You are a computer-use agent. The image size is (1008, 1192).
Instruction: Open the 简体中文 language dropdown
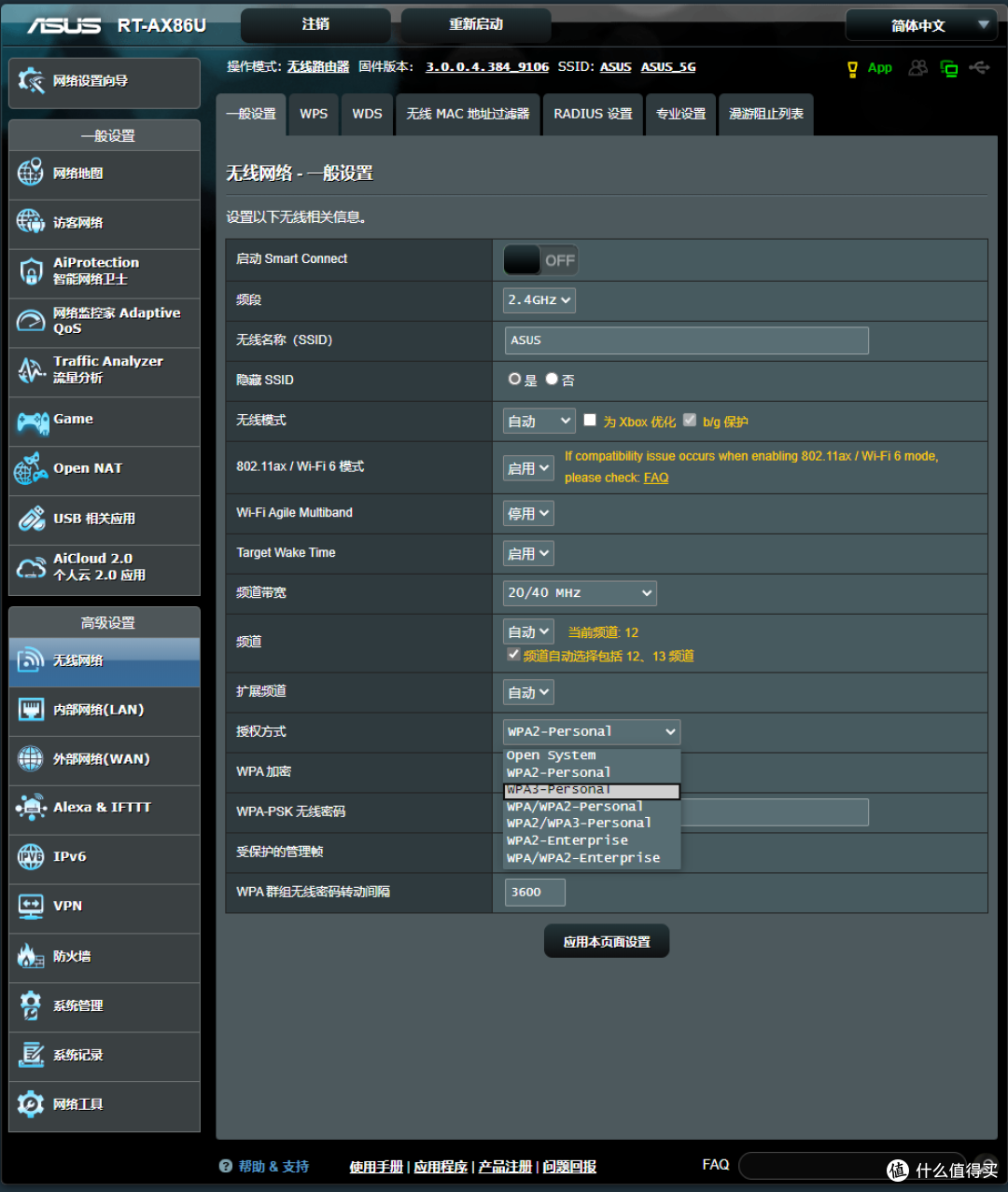click(920, 25)
